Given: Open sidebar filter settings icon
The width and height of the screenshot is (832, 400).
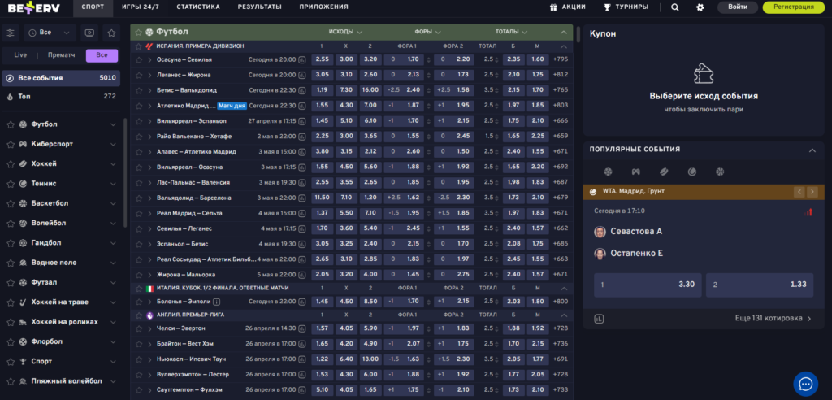Looking at the screenshot, I should (x=11, y=33).
